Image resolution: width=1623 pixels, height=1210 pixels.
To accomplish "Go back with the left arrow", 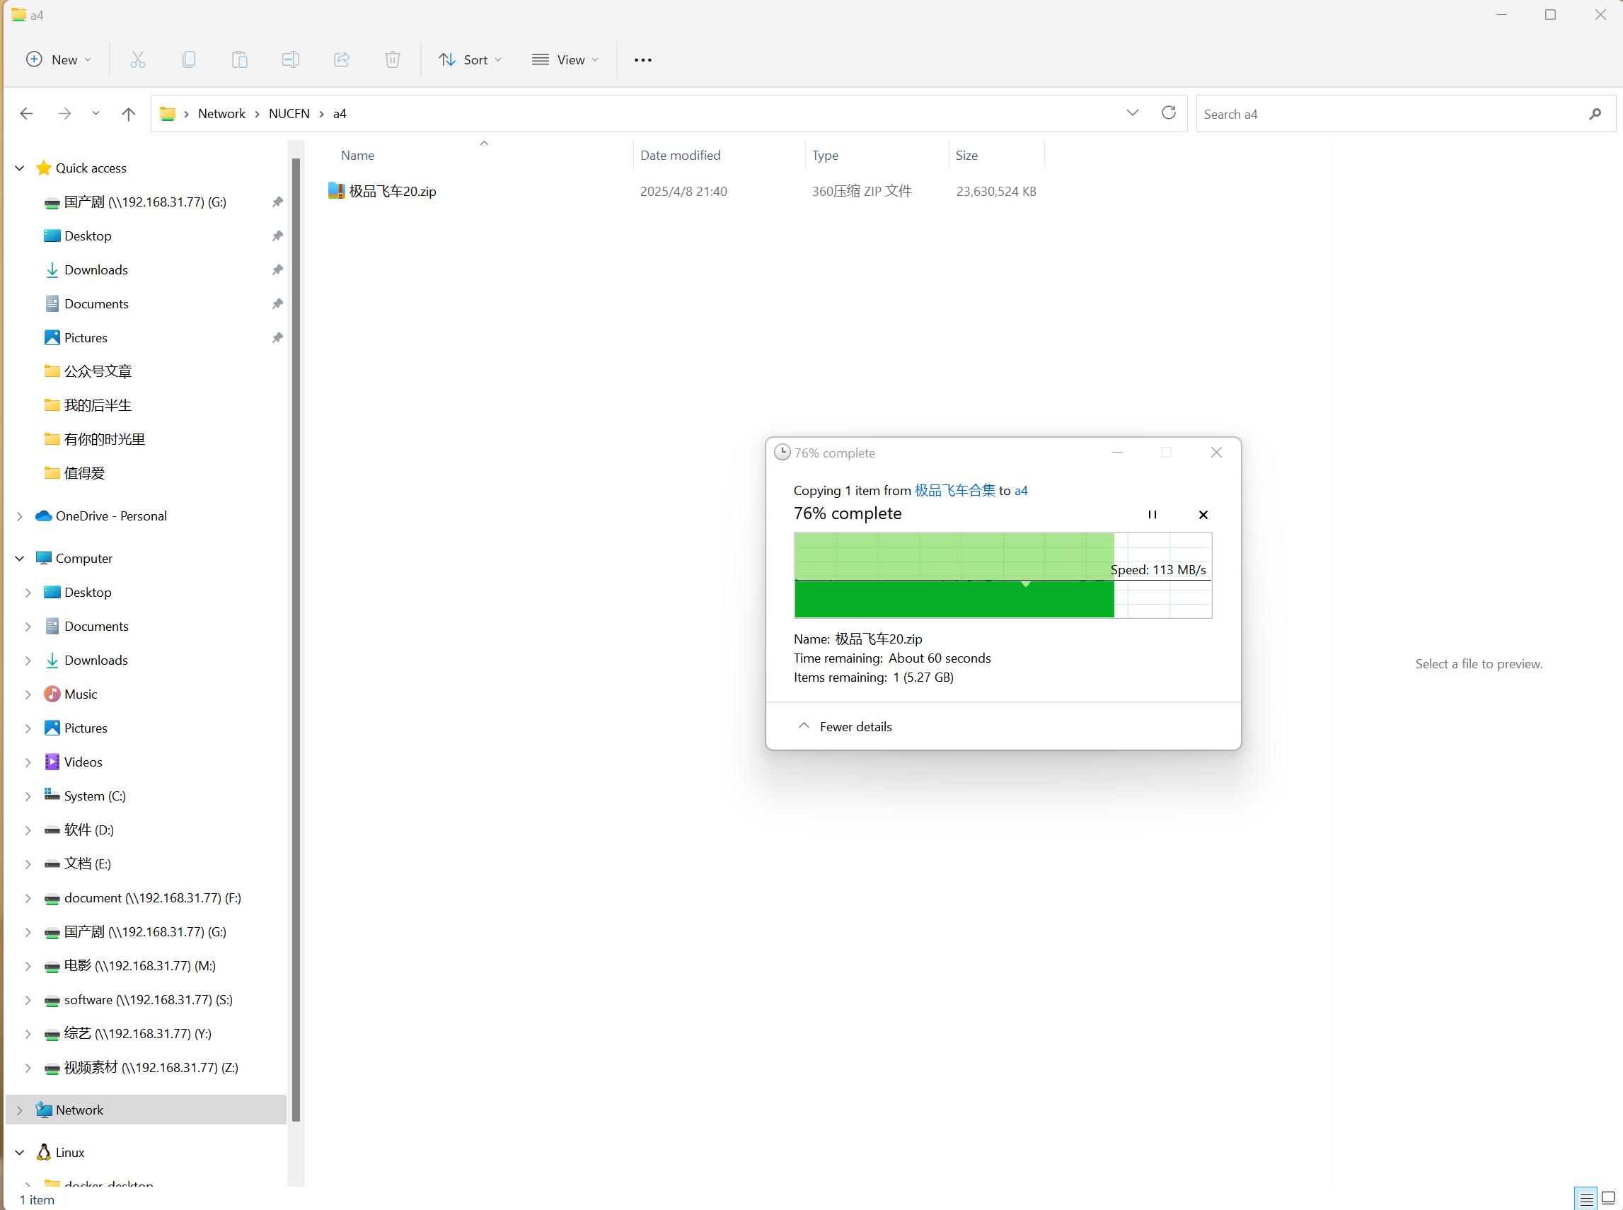I will [x=26, y=114].
